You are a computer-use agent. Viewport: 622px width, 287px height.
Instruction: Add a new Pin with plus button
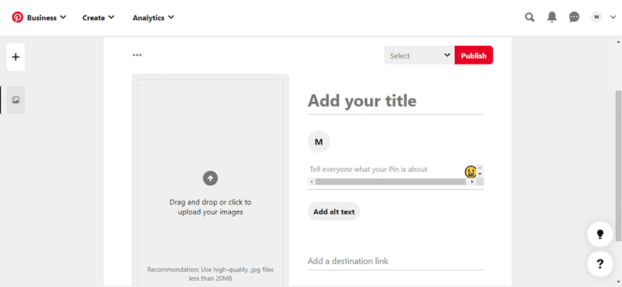click(16, 57)
